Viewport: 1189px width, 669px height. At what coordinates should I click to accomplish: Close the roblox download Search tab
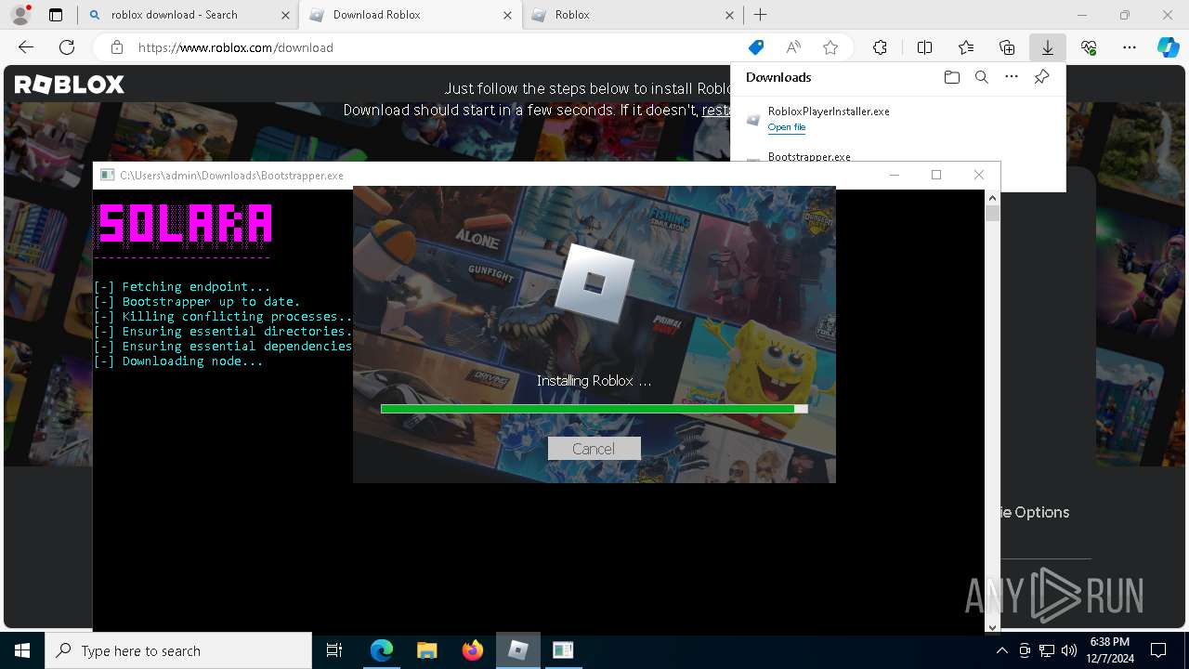point(285,15)
